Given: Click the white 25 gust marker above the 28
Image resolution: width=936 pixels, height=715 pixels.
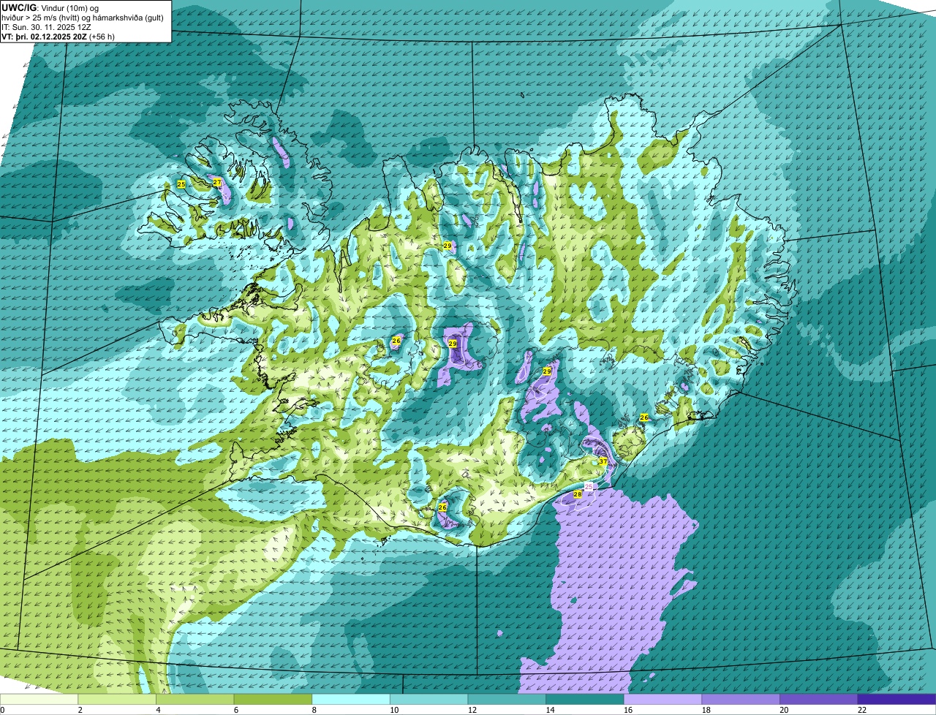Looking at the screenshot, I should click(x=589, y=486).
